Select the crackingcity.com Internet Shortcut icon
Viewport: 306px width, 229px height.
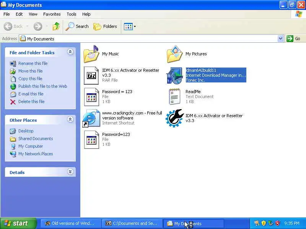point(91,118)
